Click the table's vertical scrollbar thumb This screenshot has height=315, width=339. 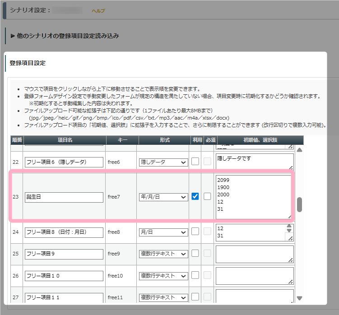[299, 204]
